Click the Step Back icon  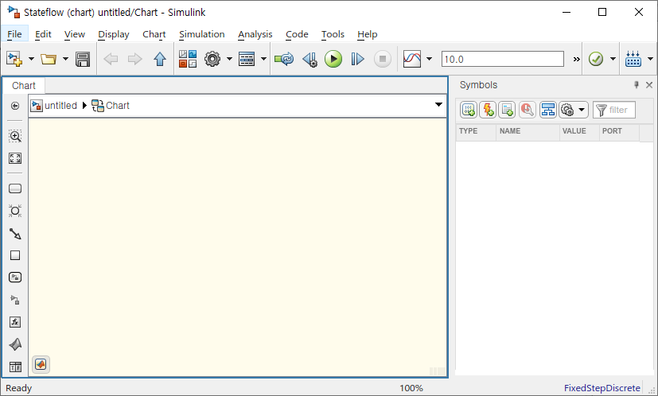310,59
